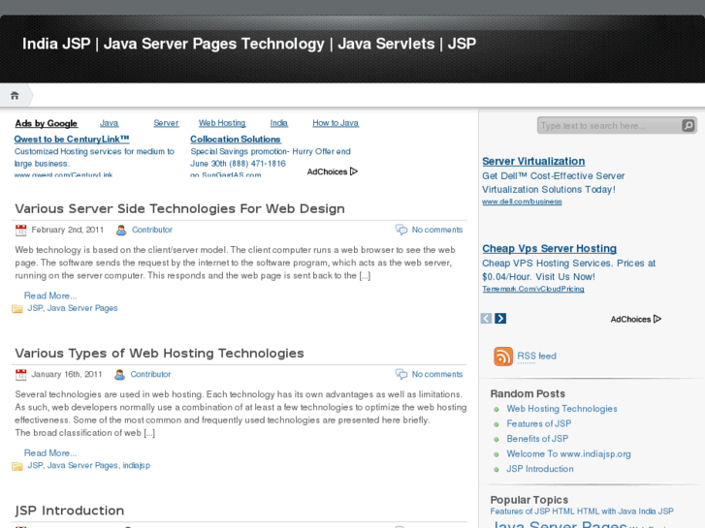The height and width of the screenshot is (528, 705).
Task: Open JSP category under the February post
Action: pyautogui.click(x=35, y=308)
